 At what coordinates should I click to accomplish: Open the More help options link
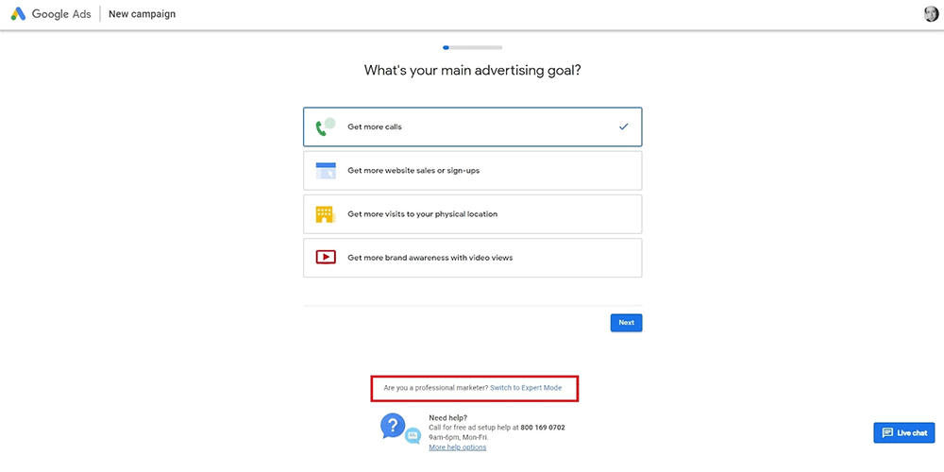coord(457,447)
